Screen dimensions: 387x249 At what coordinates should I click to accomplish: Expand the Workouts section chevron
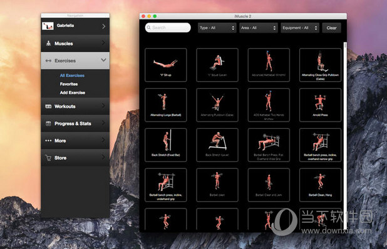click(x=103, y=106)
